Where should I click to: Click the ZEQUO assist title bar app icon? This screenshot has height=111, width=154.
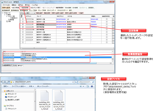coord(2,2)
